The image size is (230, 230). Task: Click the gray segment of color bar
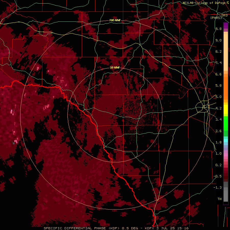226,192
